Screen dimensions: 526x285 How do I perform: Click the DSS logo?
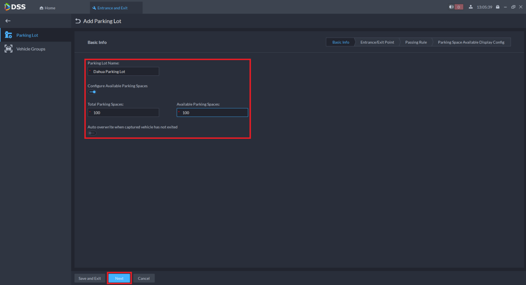point(15,7)
